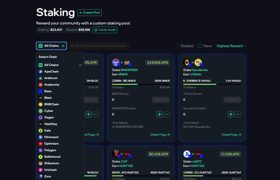This screenshot has height=180, width=280.
Task: Click the Polygon chain icon
Action: click(x=40, y=150)
